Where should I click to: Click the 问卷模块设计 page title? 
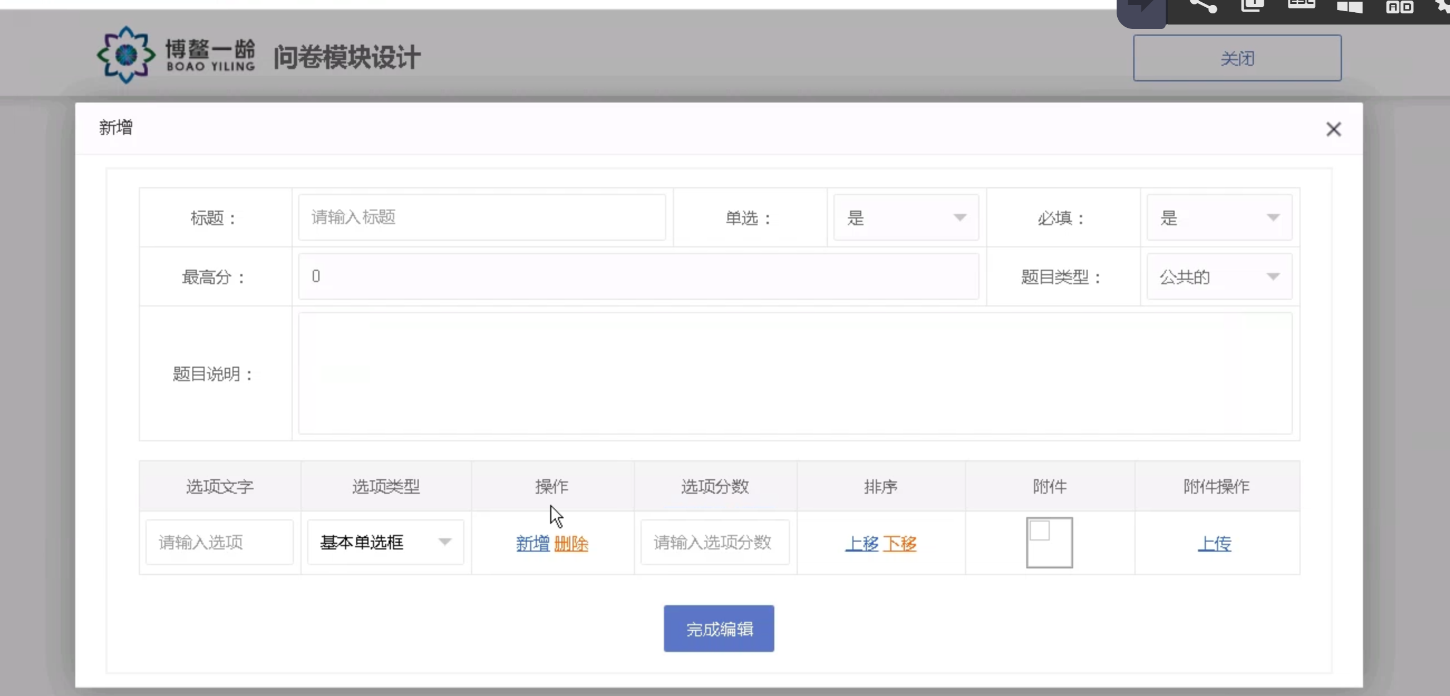coord(347,57)
